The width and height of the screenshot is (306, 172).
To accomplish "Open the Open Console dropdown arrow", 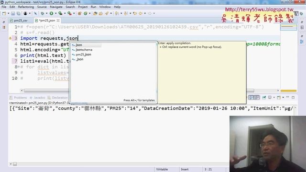I will pos(283,97).
